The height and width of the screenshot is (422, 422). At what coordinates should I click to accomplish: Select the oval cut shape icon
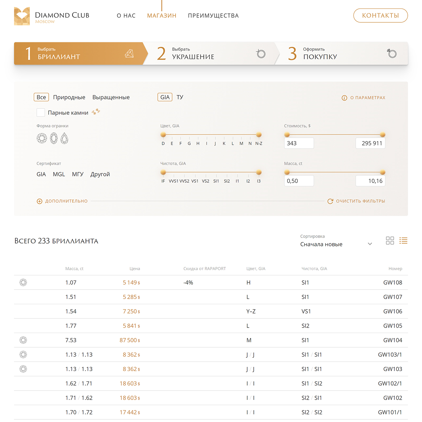tap(54, 138)
